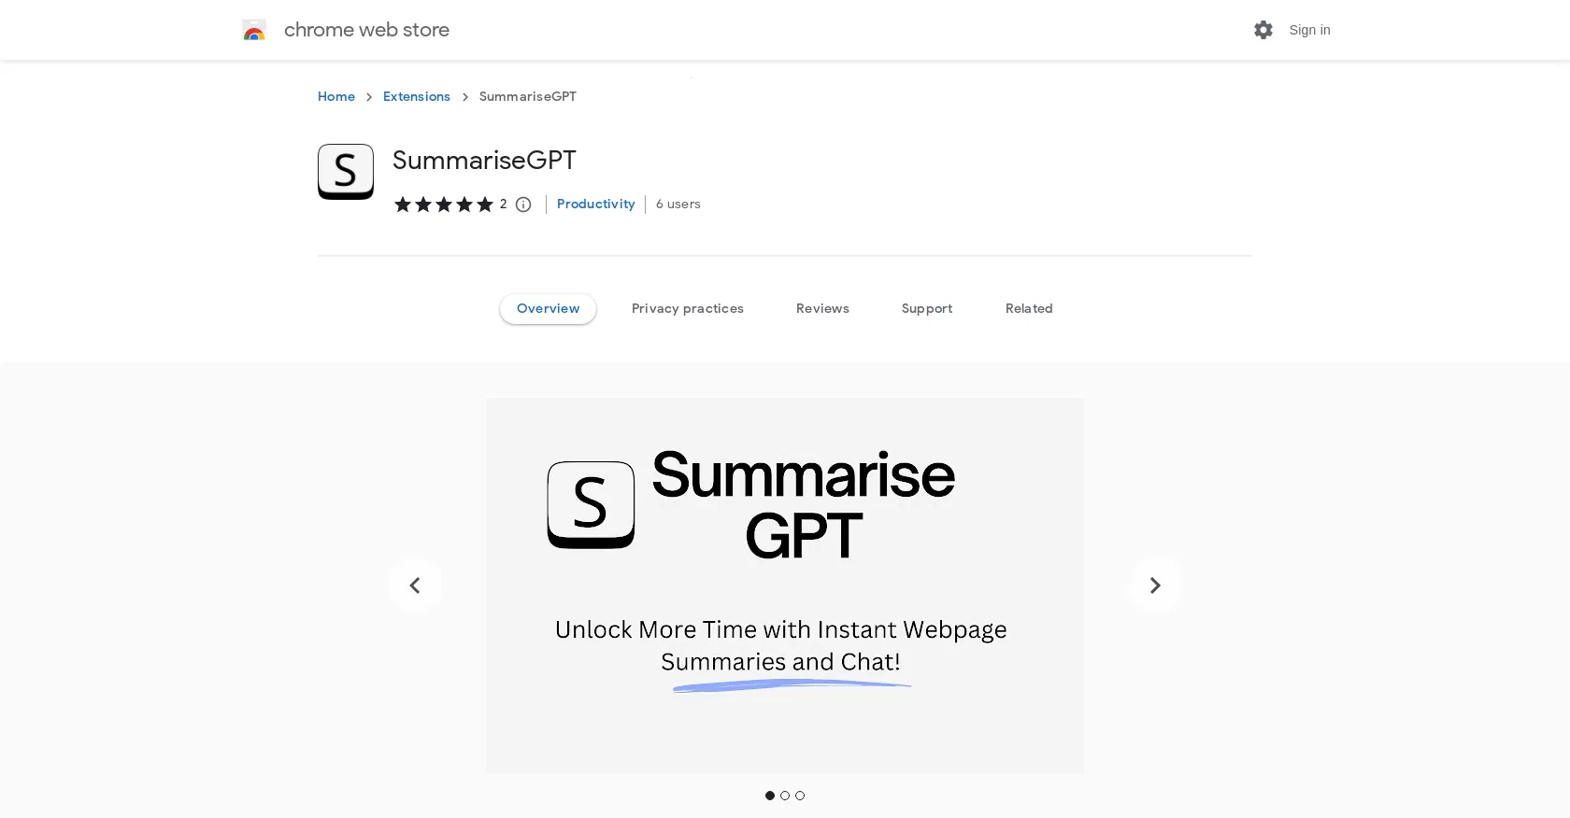Advance the carousel with the next arrow

[x=1154, y=585]
